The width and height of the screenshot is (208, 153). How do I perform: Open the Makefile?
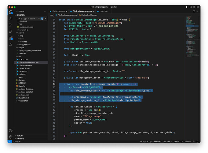pos(22,86)
